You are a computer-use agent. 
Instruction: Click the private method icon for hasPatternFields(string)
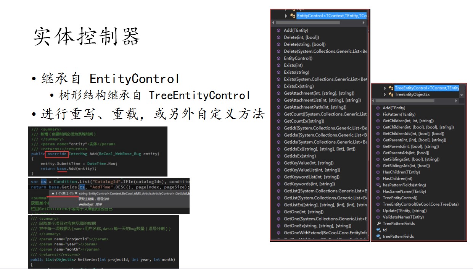point(378,185)
